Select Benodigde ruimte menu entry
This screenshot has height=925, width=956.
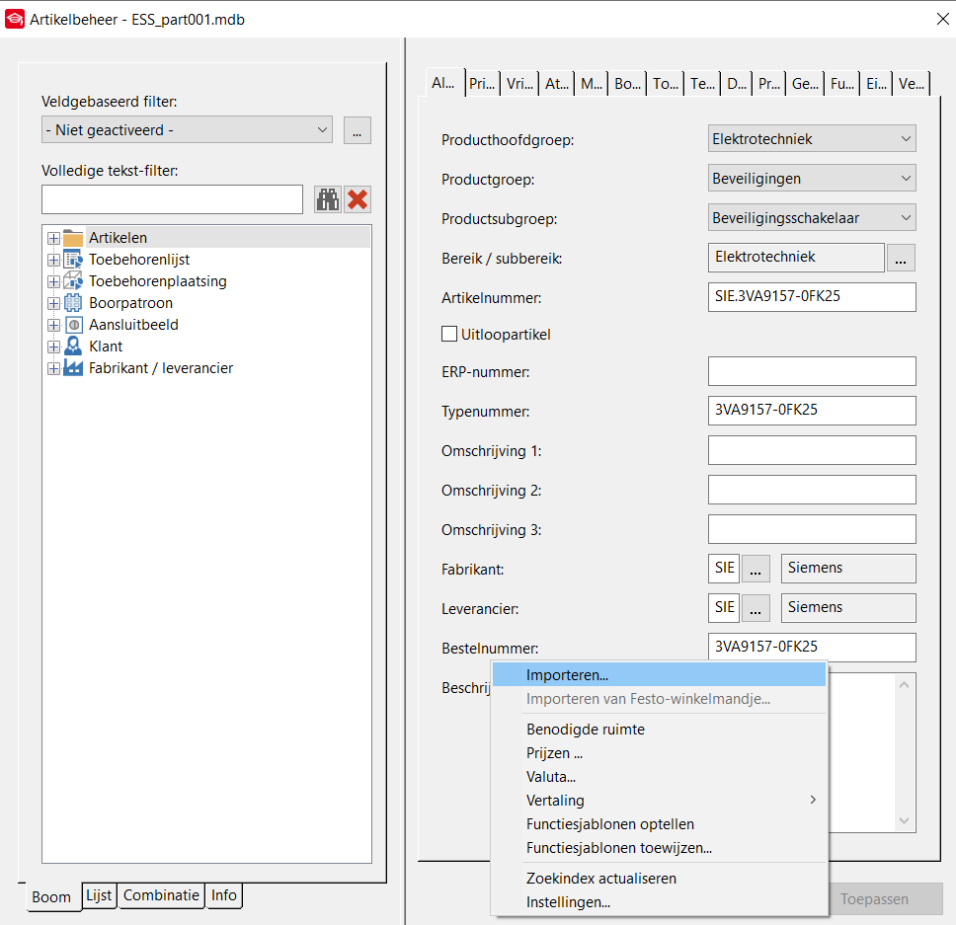pos(659,730)
